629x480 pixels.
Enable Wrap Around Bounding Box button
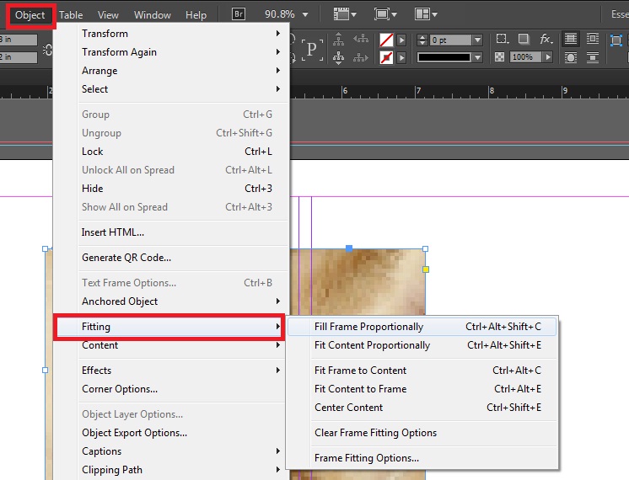pos(593,39)
